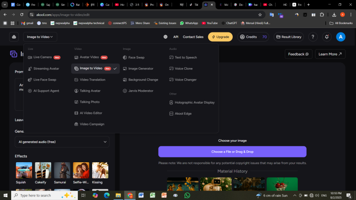Select Face Swap from the menu

click(x=136, y=57)
